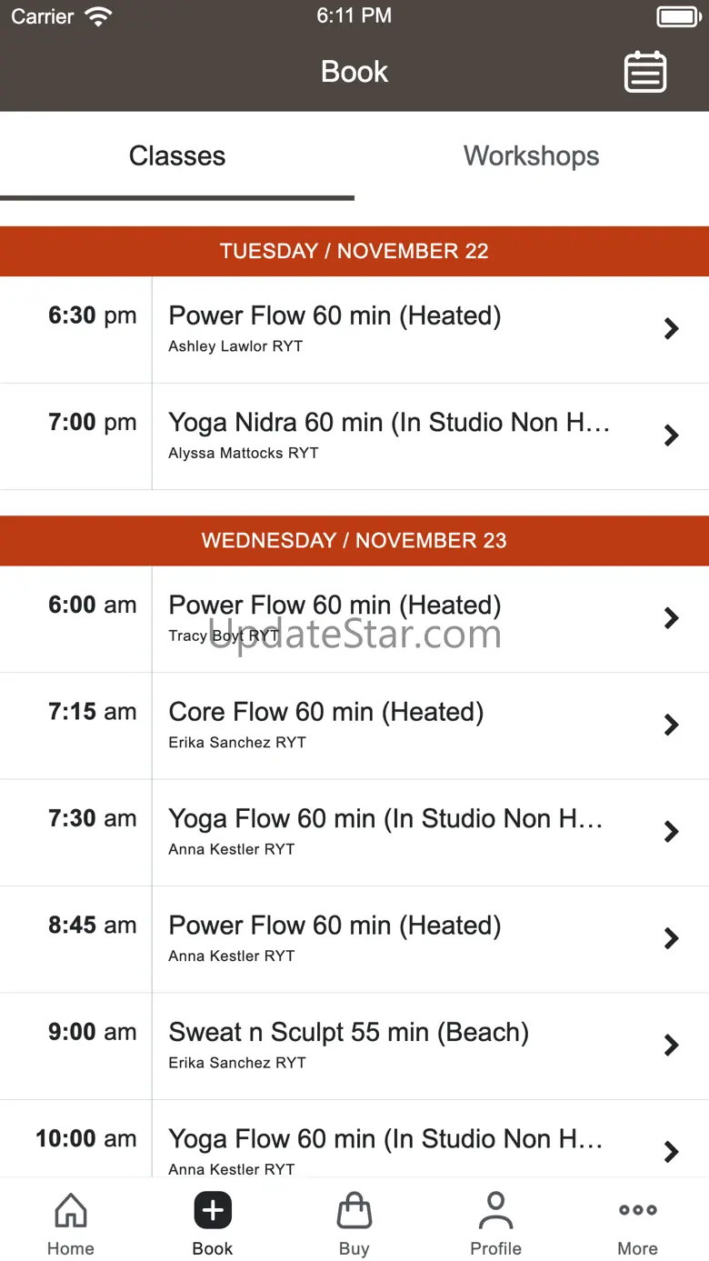Screen dimensions: 709x1261
Task: Open the Buy shopping bag icon
Action: tap(354, 1211)
